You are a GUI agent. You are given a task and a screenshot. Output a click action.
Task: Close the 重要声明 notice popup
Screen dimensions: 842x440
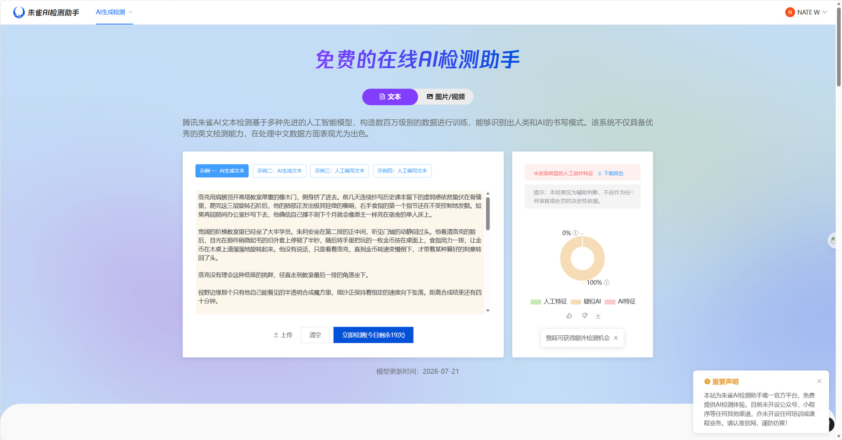click(819, 381)
